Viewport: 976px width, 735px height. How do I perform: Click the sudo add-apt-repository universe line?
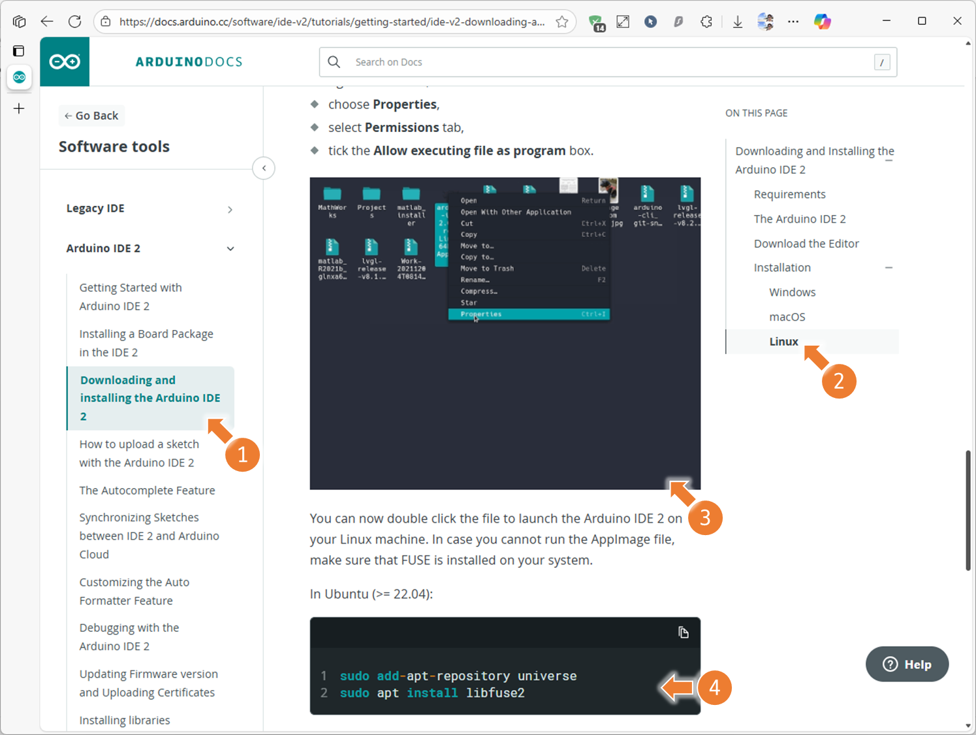[458, 676]
